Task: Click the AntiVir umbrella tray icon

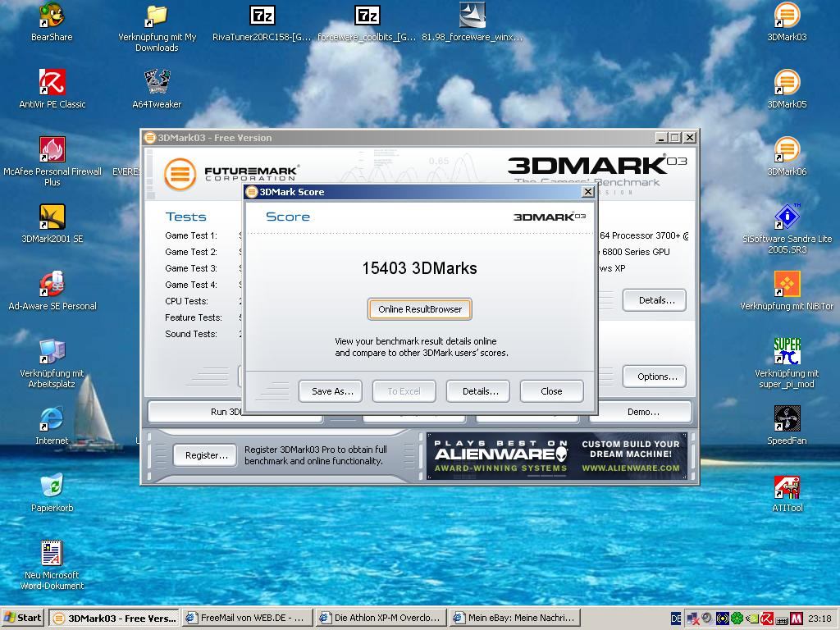Action: 767,619
